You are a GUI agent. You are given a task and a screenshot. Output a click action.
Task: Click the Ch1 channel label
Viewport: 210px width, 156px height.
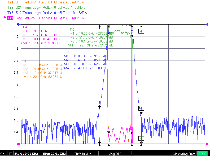coord(3,154)
